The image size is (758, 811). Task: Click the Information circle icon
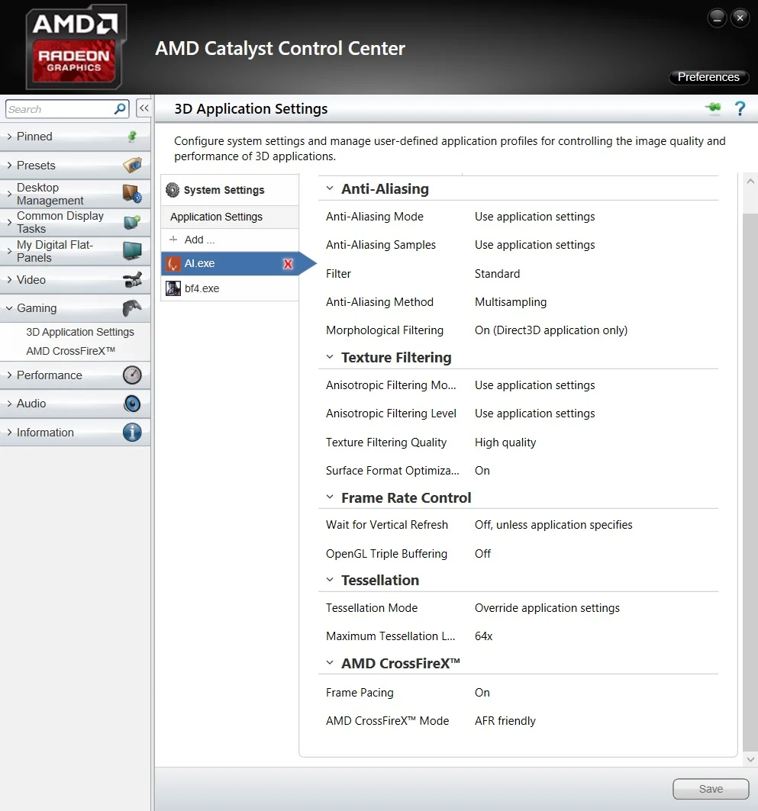(132, 432)
